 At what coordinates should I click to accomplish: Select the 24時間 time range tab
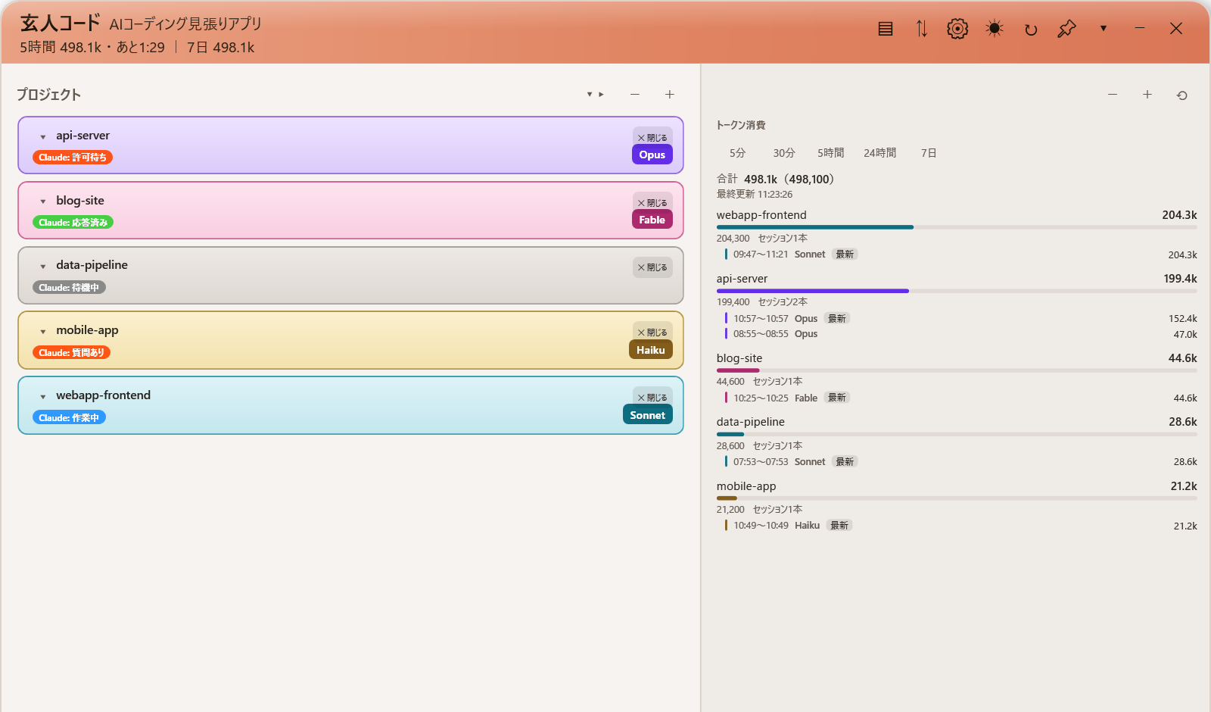coord(879,153)
